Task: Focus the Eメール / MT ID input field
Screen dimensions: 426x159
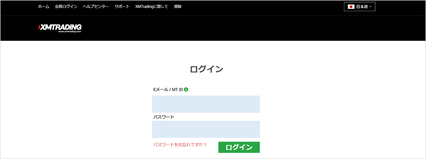Action: pyautogui.click(x=206, y=104)
